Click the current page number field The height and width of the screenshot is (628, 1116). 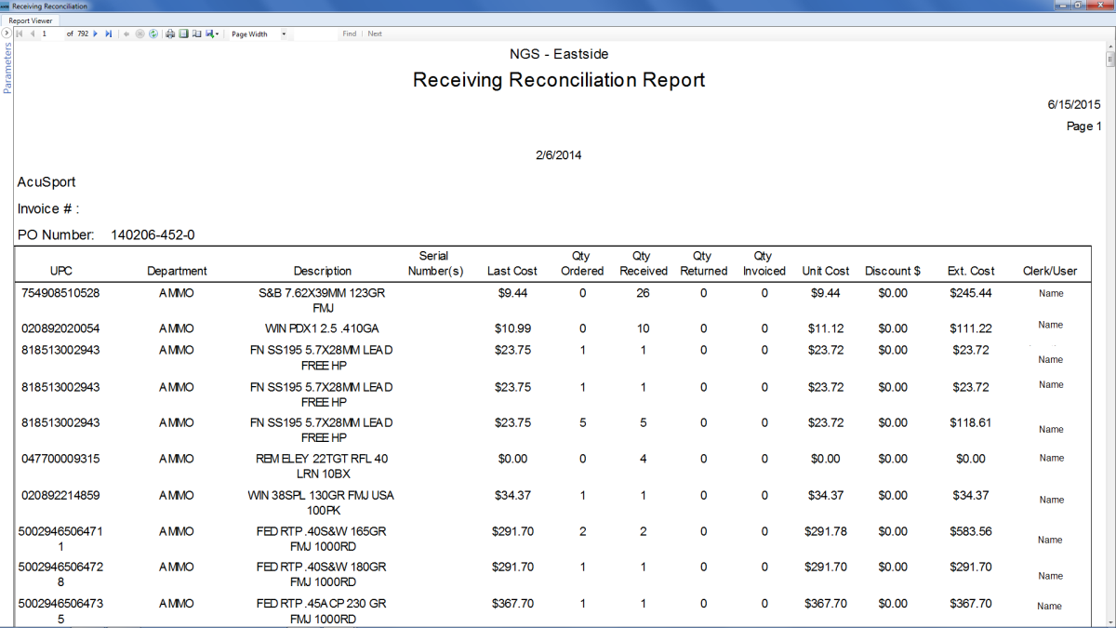pyautogui.click(x=51, y=33)
